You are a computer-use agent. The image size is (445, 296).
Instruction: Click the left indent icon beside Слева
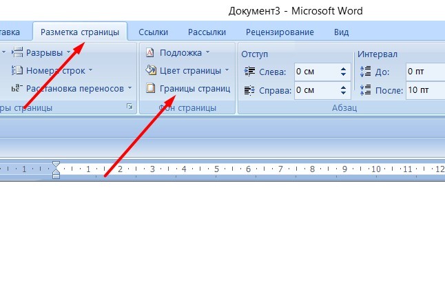pyautogui.click(x=250, y=71)
